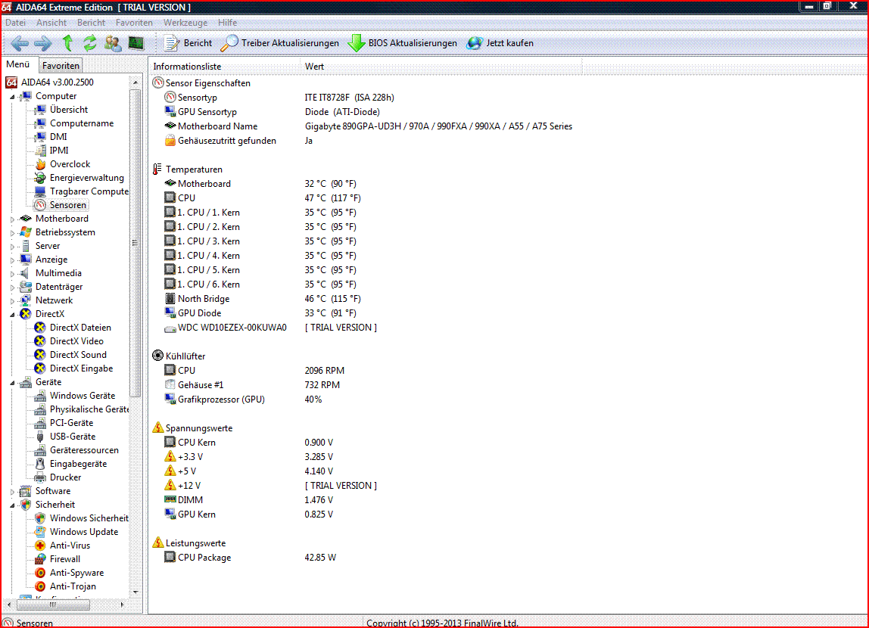Collapse the Sicherheit tree node

pyautogui.click(x=12, y=505)
